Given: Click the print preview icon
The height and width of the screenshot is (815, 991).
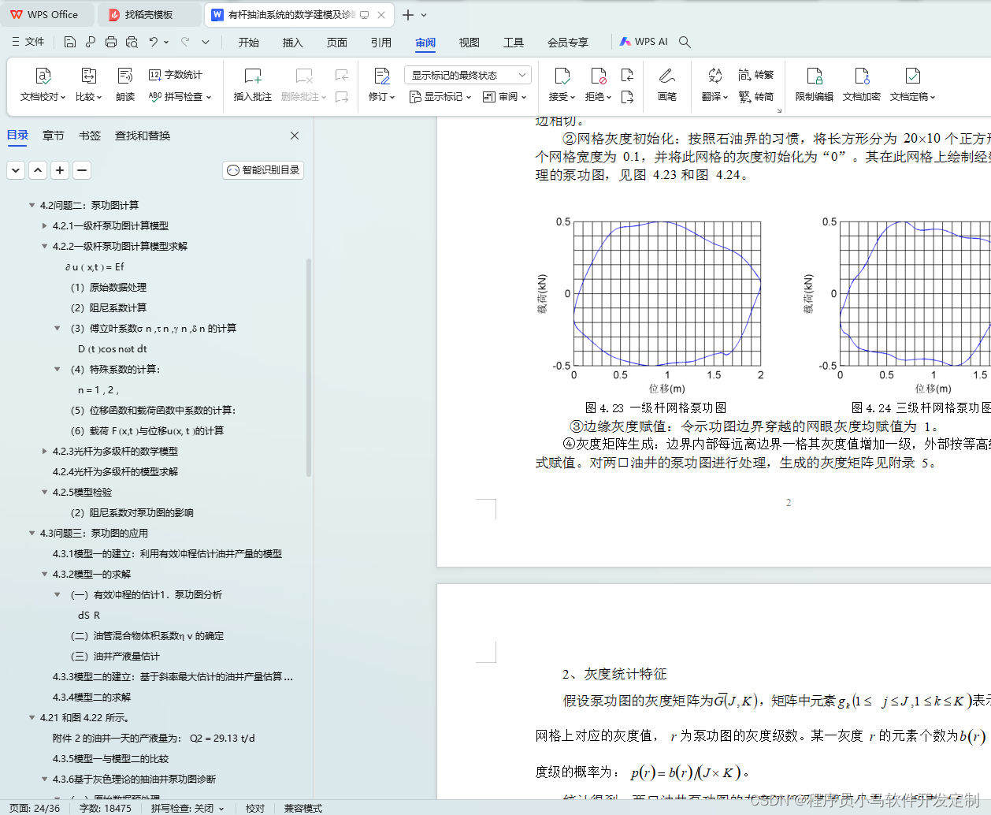Looking at the screenshot, I should tap(132, 42).
